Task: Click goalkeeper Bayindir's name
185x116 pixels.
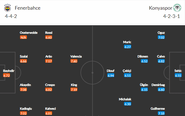Action: tap(9, 71)
